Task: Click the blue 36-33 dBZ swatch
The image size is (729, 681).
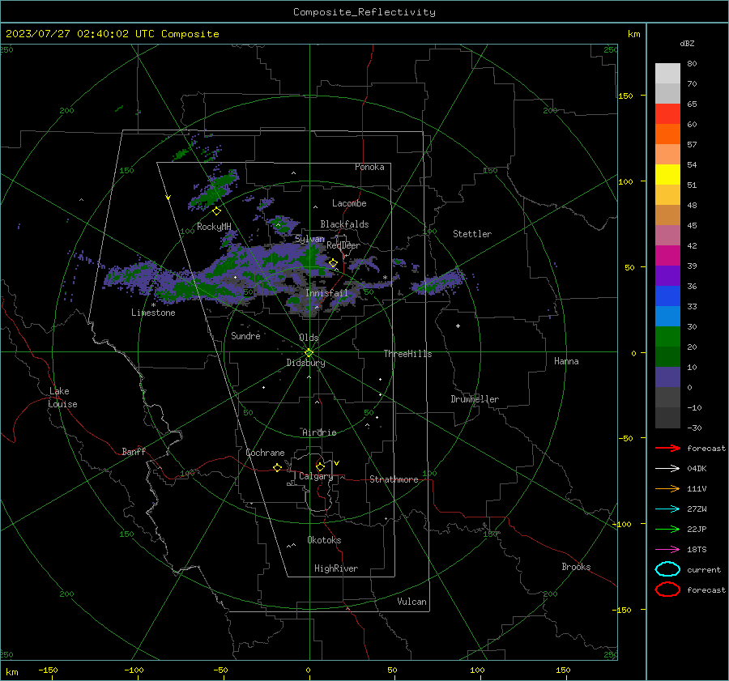Action: click(667, 296)
